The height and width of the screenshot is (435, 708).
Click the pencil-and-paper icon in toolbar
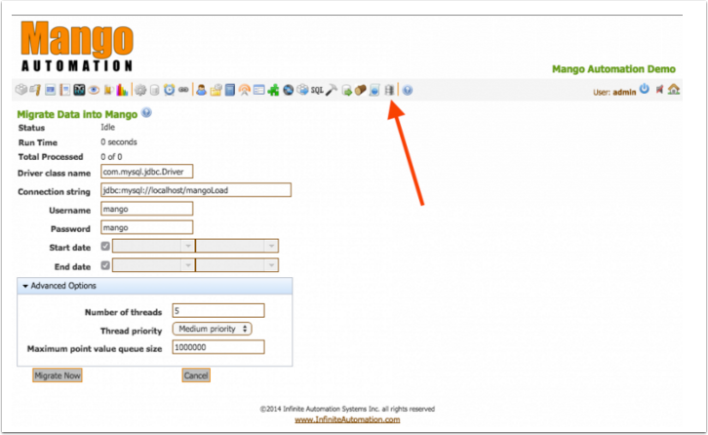[35, 90]
